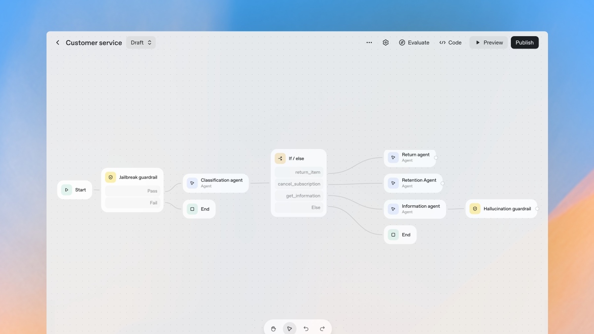Screen dimensions: 594x334
Task: Click the Preview button
Action: pos(489,43)
